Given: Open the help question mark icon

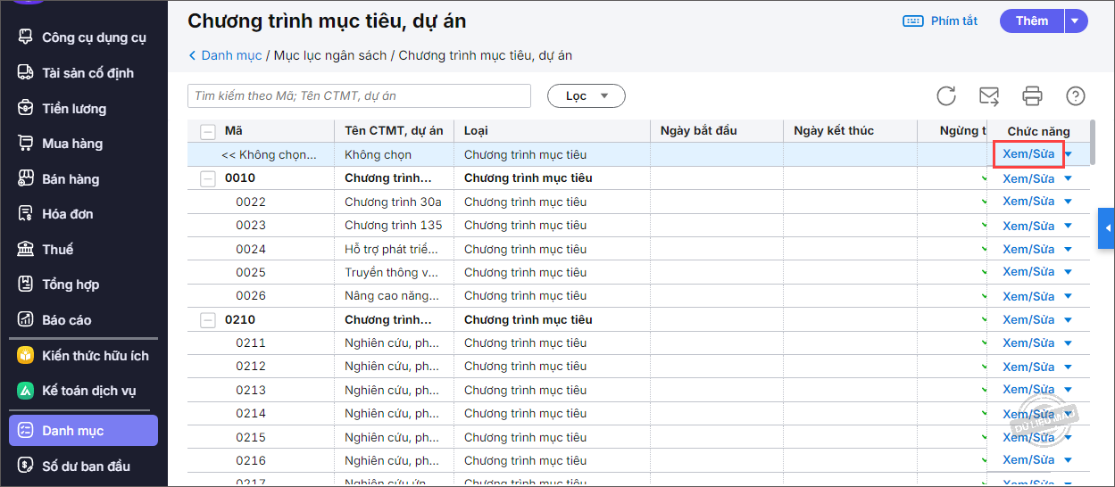Looking at the screenshot, I should pos(1076,96).
